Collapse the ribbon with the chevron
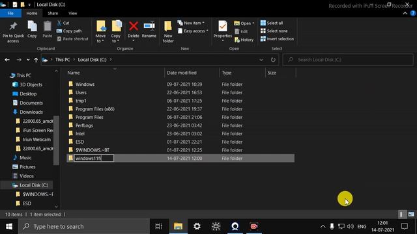Image resolution: width=417 pixels, height=234 pixels. tap(405, 13)
